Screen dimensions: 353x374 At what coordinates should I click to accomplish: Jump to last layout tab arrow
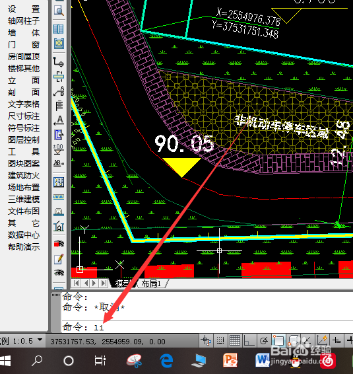coord(104,283)
